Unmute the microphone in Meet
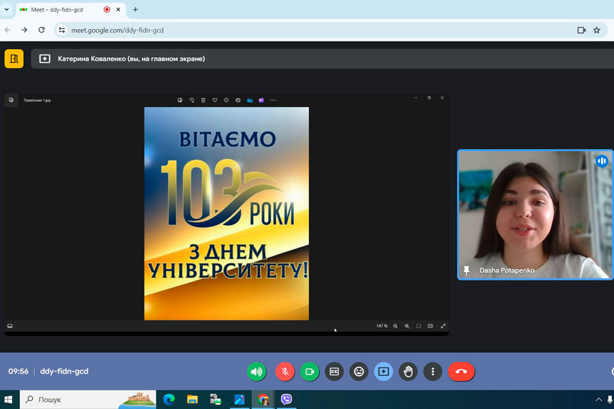Screen dimensions: 614x409 pos(284,372)
